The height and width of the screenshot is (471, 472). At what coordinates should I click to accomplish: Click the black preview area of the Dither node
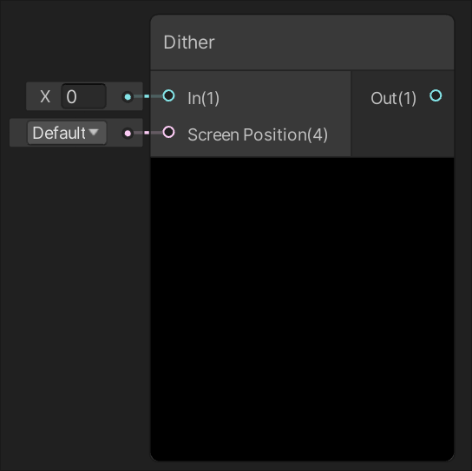coord(302,309)
